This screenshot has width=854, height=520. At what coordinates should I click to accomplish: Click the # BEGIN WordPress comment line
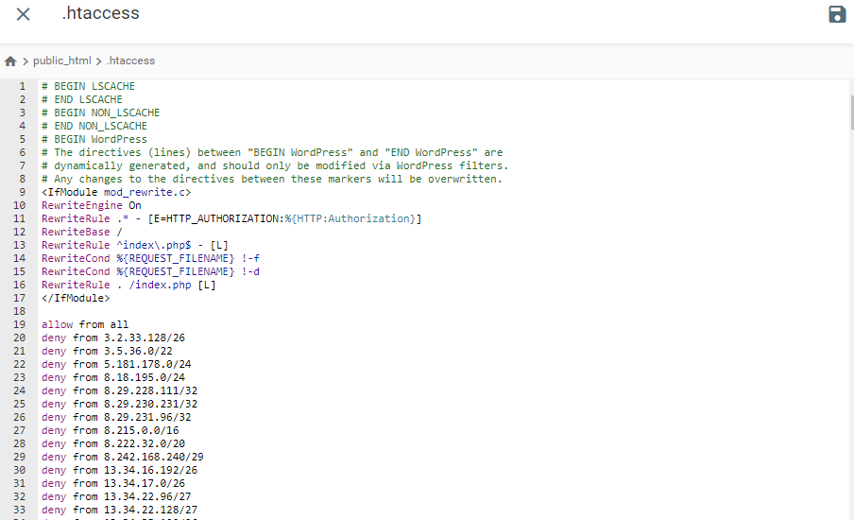[94, 139]
